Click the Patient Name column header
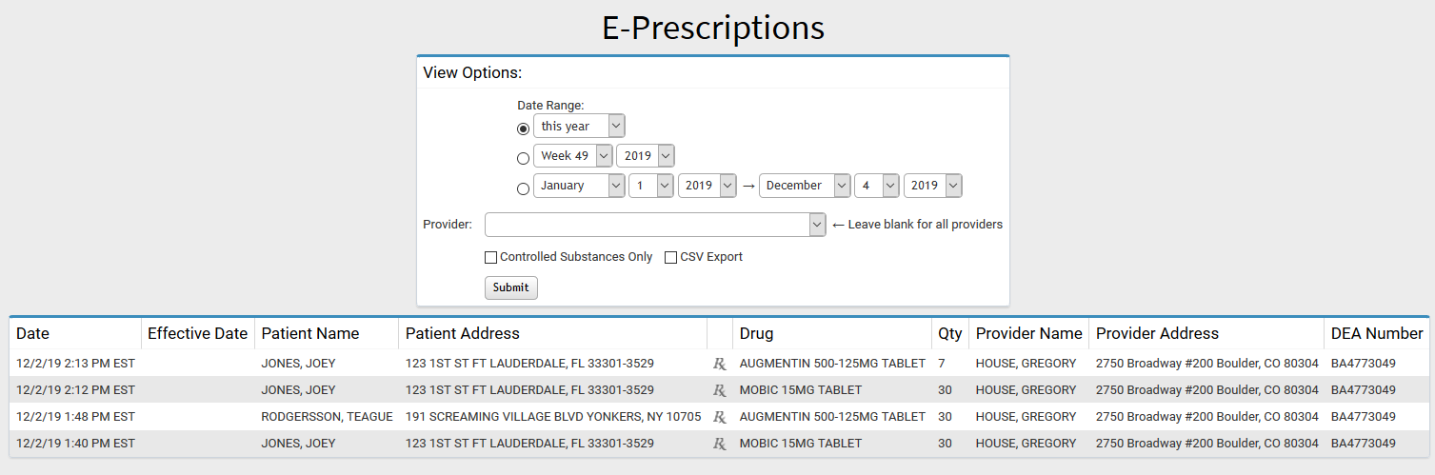The height and width of the screenshot is (475, 1435). 310,333
